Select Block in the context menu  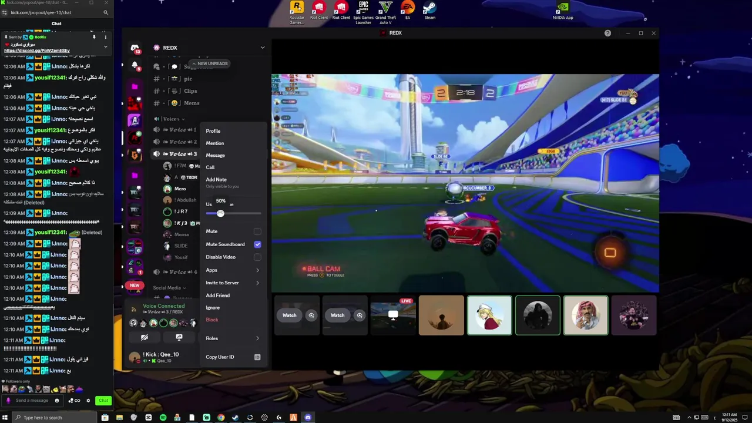(x=233, y=320)
